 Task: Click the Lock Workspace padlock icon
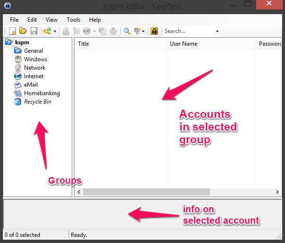pyautogui.click(x=154, y=31)
